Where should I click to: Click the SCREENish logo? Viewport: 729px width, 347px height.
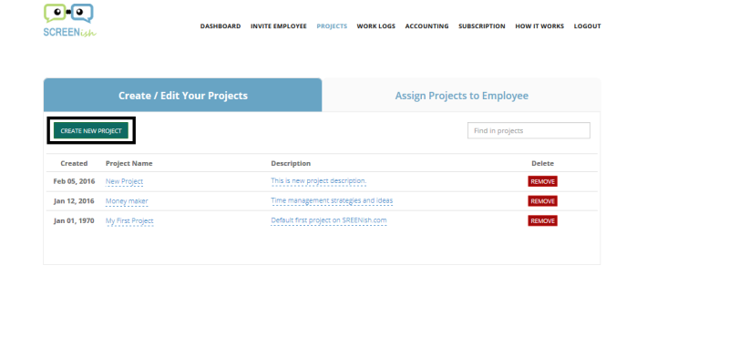coord(70,20)
